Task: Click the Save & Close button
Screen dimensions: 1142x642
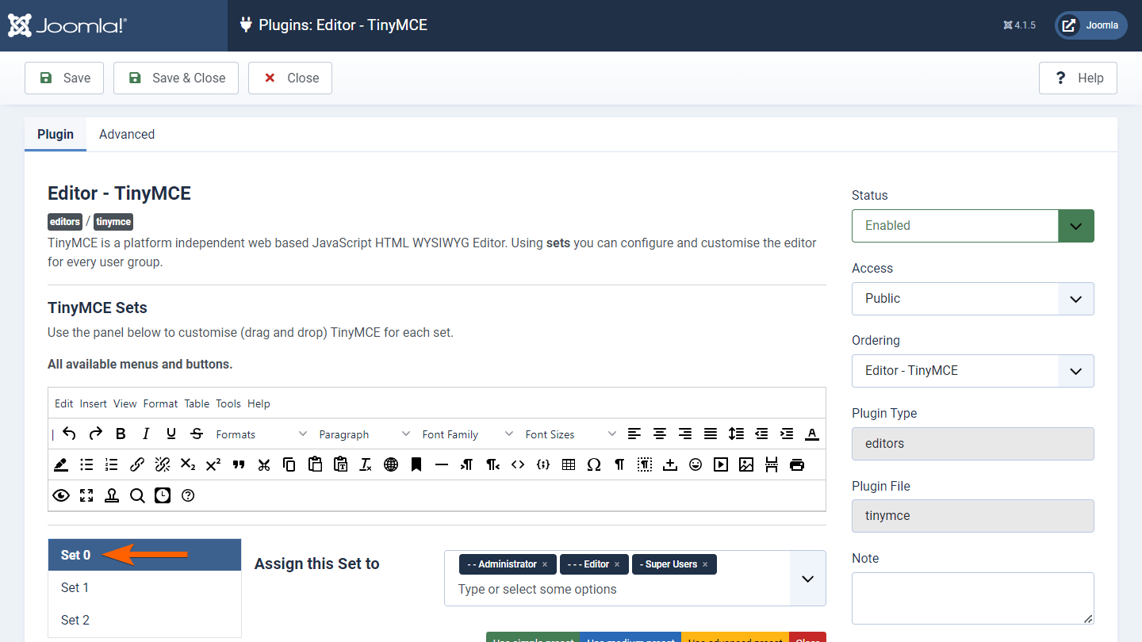Action: pyautogui.click(x=176, y=78)
